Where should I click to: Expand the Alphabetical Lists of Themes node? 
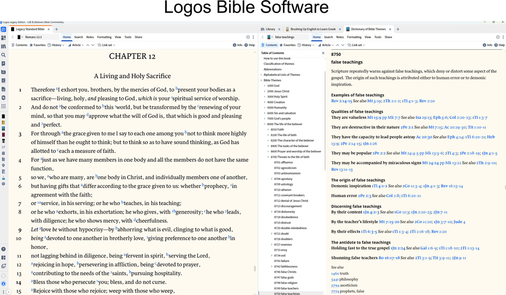[261, 75]
